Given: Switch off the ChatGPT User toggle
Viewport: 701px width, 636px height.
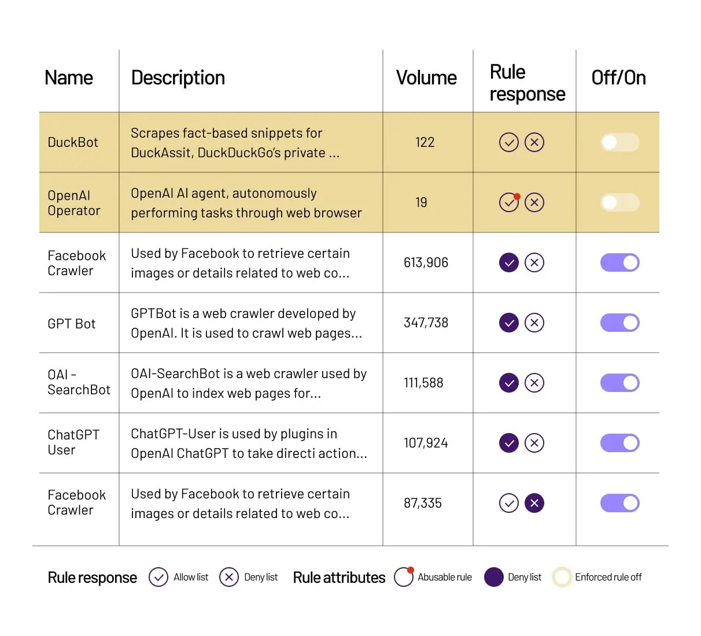Looking at the screenshot, I should [x=619, y=443].
